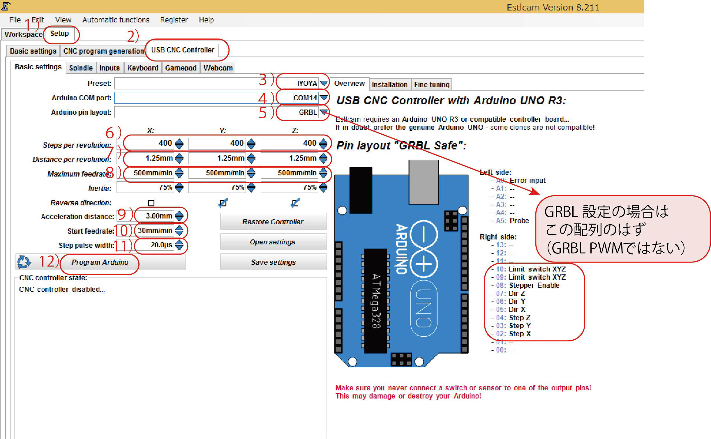Click the Program Arduino button
Screen dimensions: 711x439
point(100,262)
